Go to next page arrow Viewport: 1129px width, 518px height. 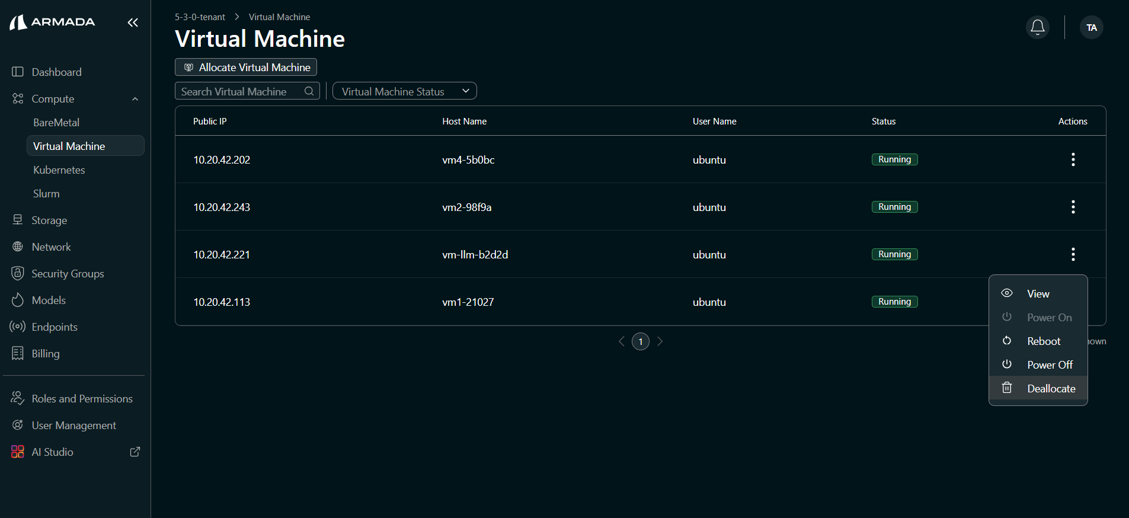tap(660, 341)
